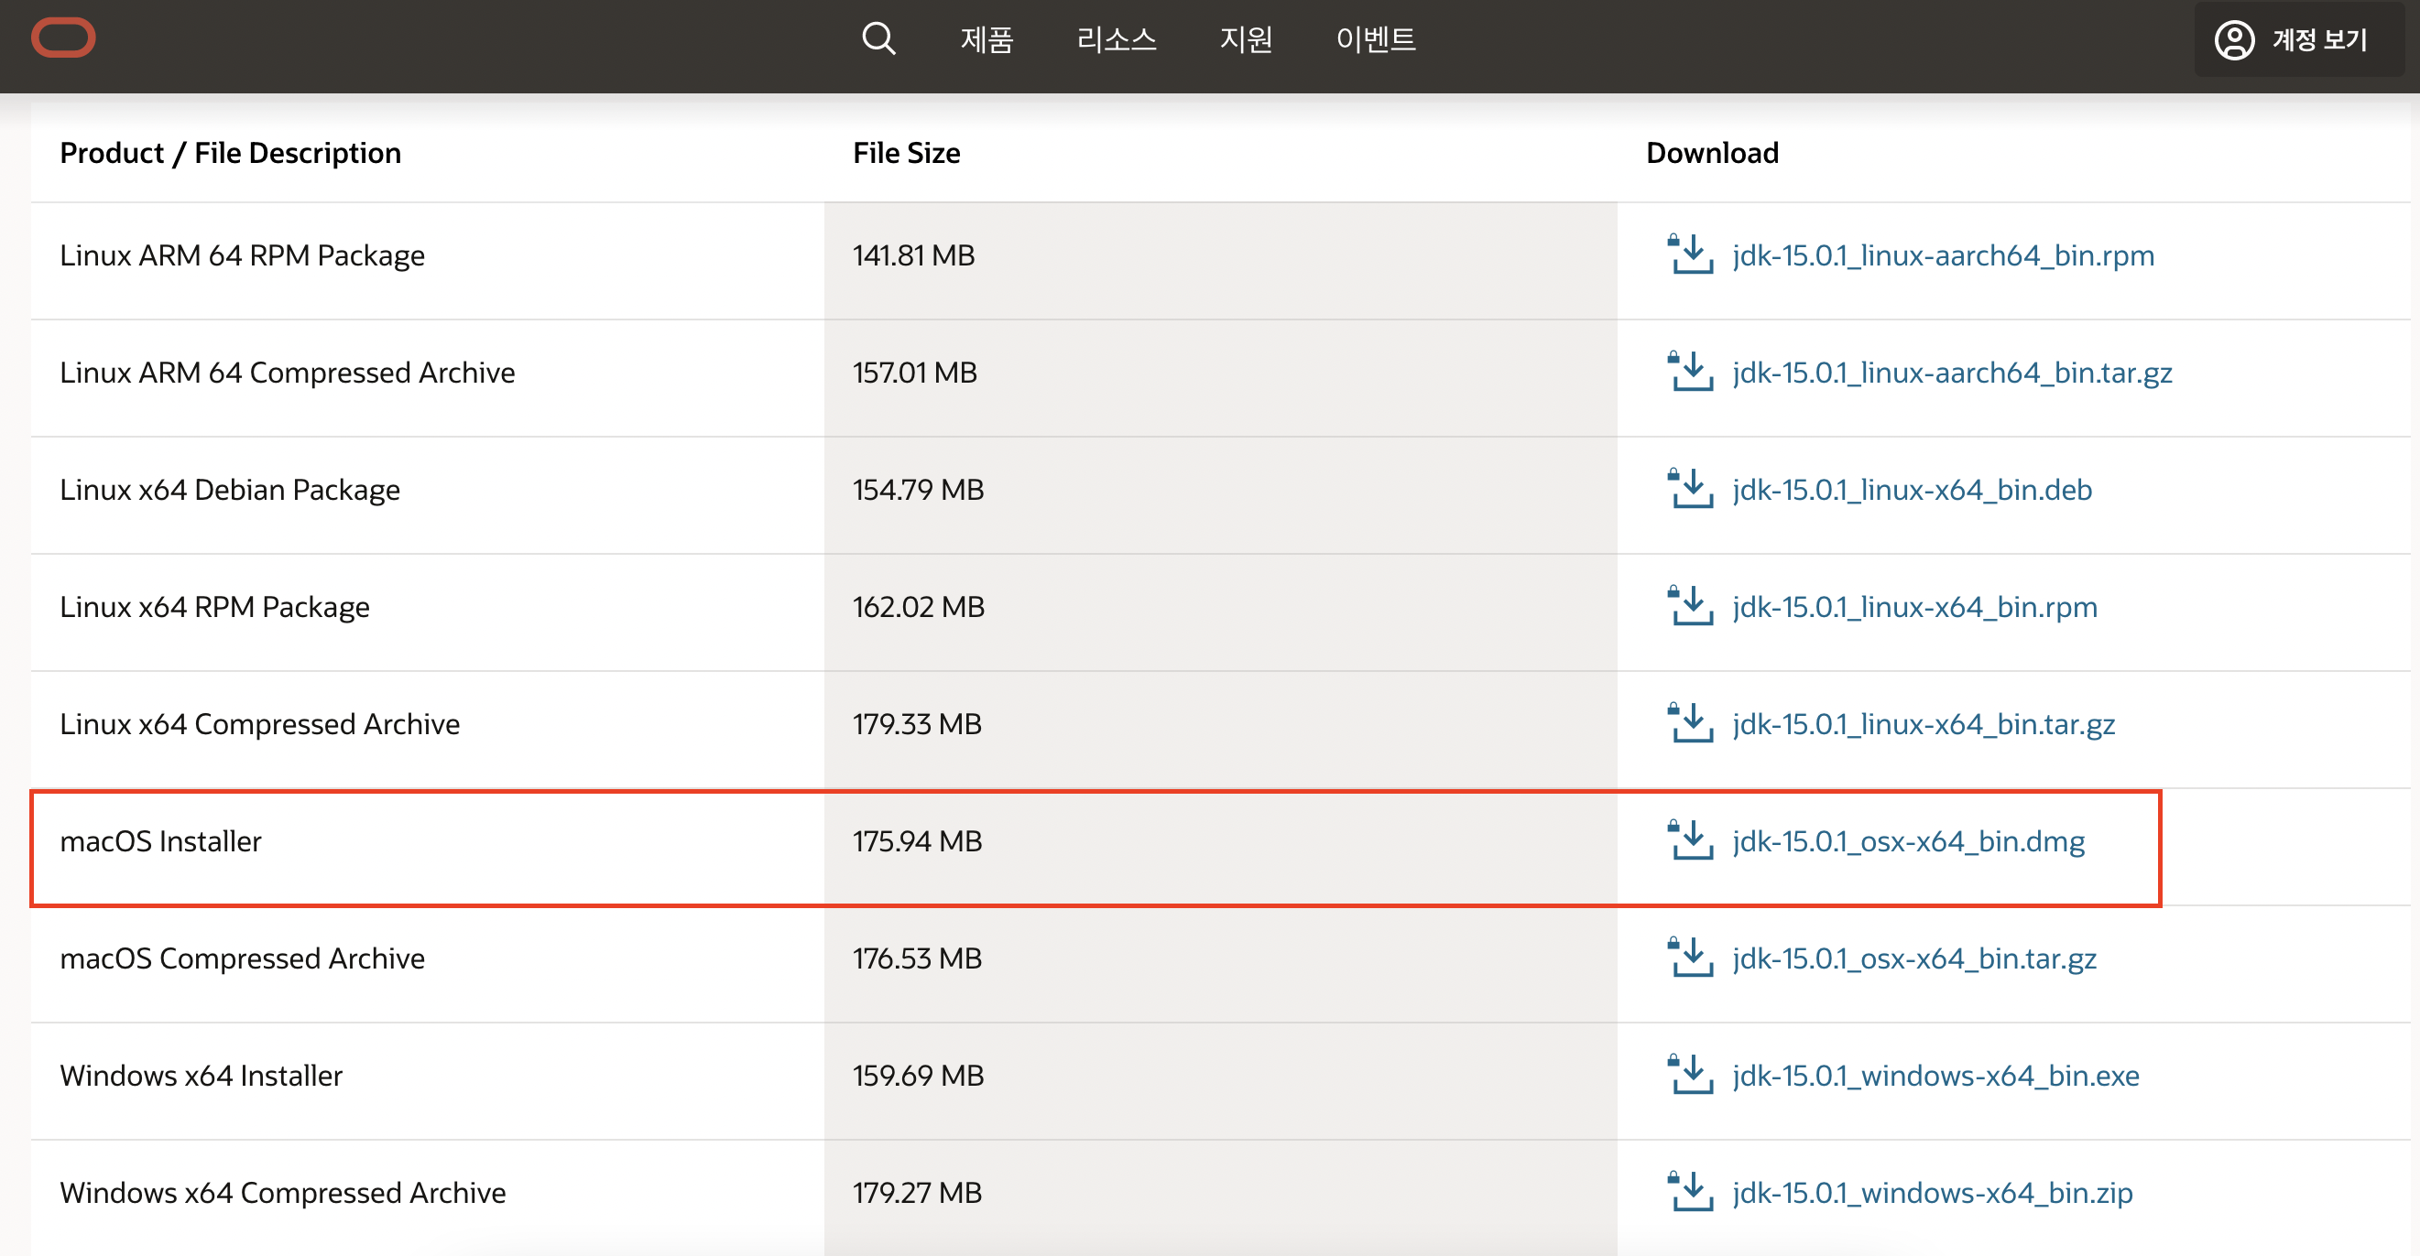Click download icon for windows-x64 exe

click(x=1689, y=1075)
